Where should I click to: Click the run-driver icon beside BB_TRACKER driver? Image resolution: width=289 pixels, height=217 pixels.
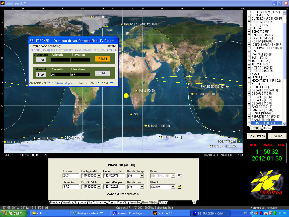click(x=180, y=176)
